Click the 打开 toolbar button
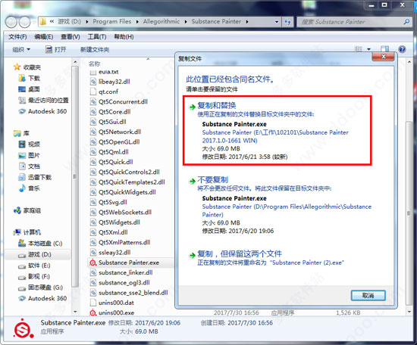The height and width of the screenshot is (345, 417). pos(56,49)
